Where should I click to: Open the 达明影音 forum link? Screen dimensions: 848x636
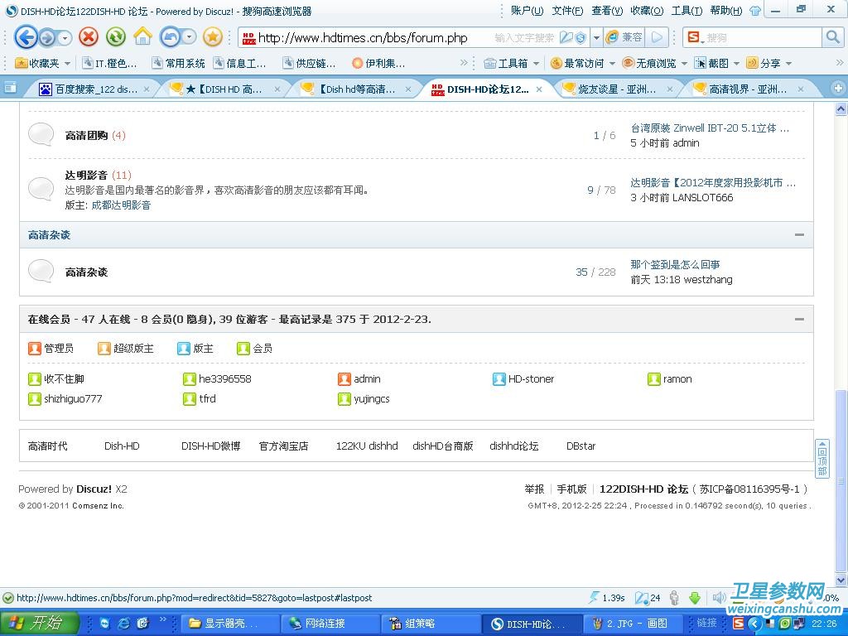(x=86, y=175)
